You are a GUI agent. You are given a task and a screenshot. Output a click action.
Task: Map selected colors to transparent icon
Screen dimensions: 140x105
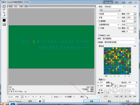111,76
